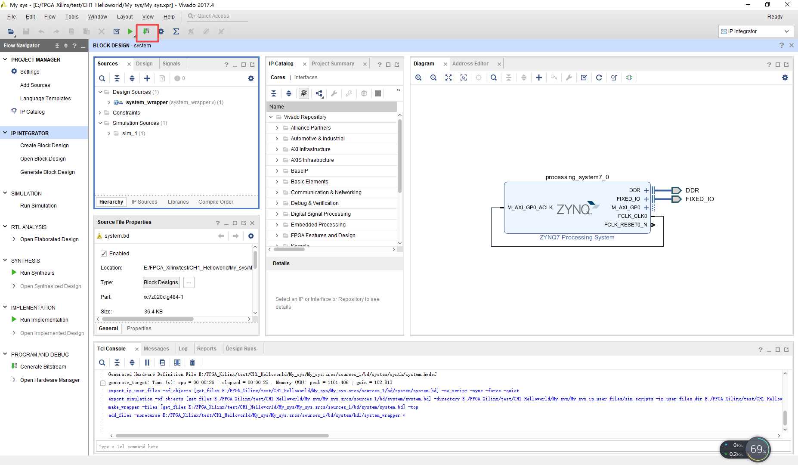Expand Embedded Processing IP category
Screen dimensions: 798x465
[277, 225]
